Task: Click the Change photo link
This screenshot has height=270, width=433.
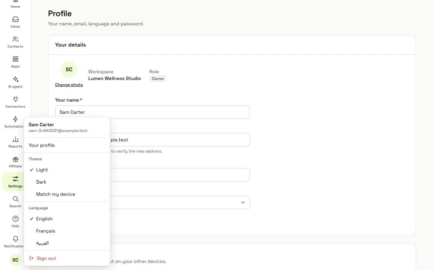Action: 69,85
